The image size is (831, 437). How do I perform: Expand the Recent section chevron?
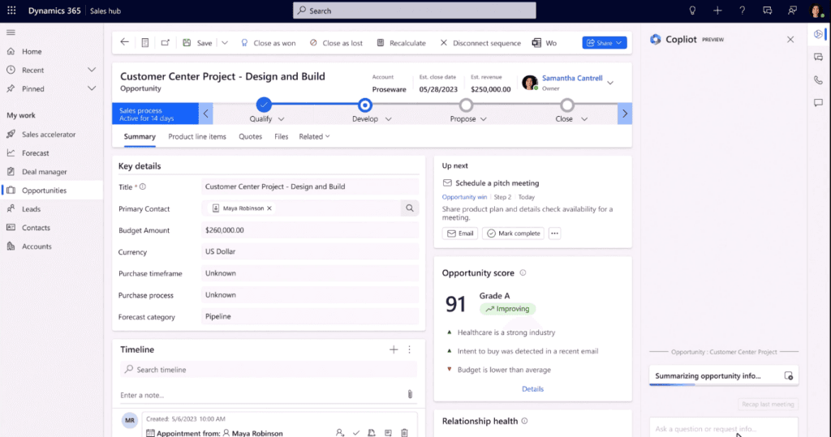[x=92, y=70]
